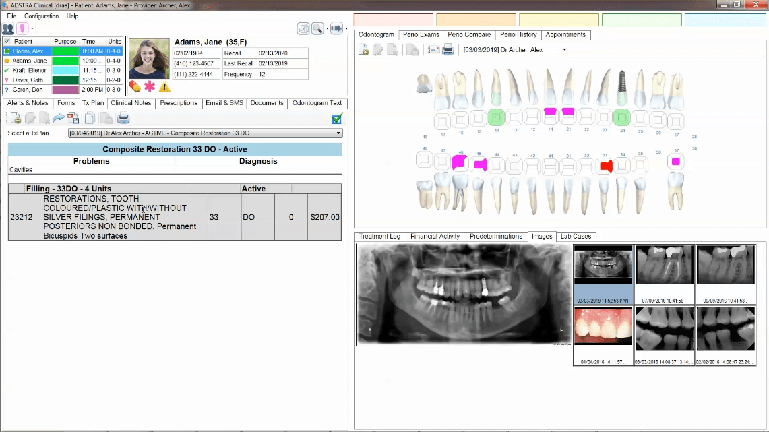769x432 pixels.
Task: Open the Appointments tab
Action: pos(565,35)
